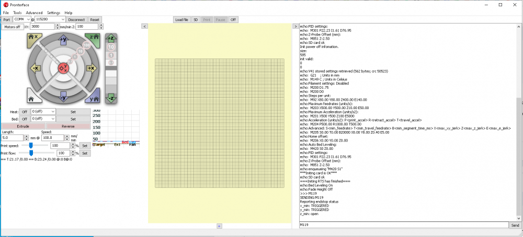Raise the Z axis with the +Z arrow
Image resolution: width=523 pixels, height=237 pixels.
111,38
